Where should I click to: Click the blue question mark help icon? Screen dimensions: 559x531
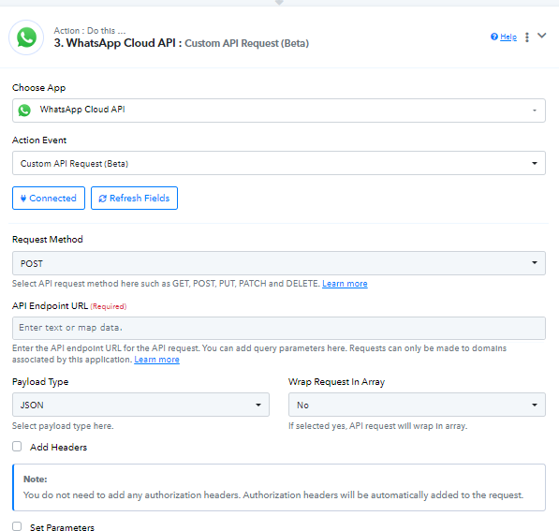pyautogui.click(x=494, y=37)
